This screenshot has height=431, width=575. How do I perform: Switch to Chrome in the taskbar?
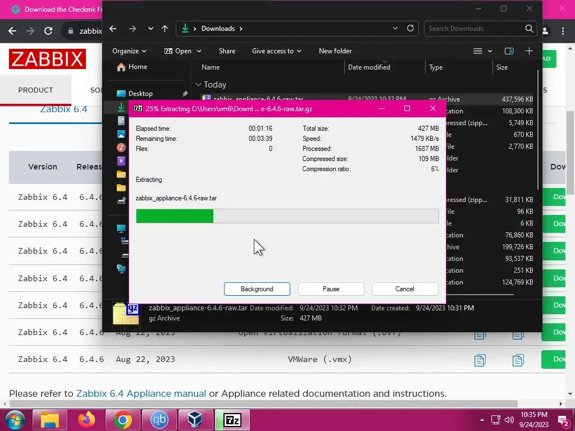coord(123,420)
